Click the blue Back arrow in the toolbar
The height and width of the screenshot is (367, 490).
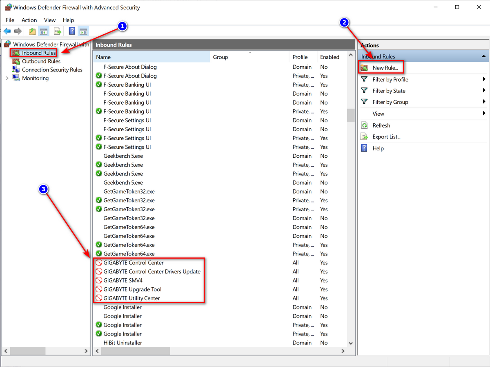[7, 31]
